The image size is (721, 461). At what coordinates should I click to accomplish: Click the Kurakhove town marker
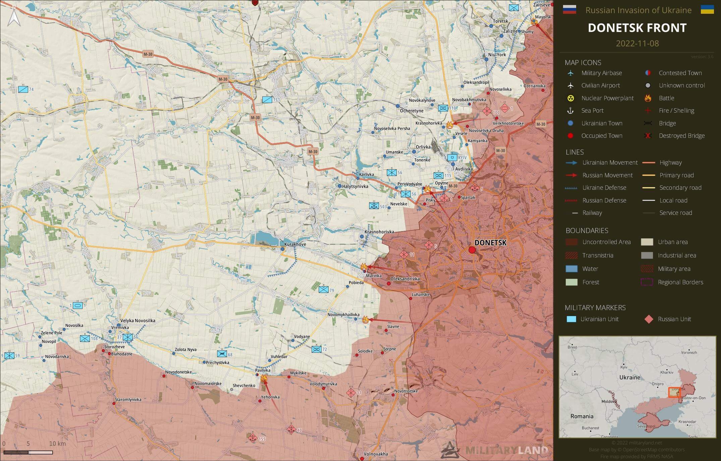coord(282,249)
